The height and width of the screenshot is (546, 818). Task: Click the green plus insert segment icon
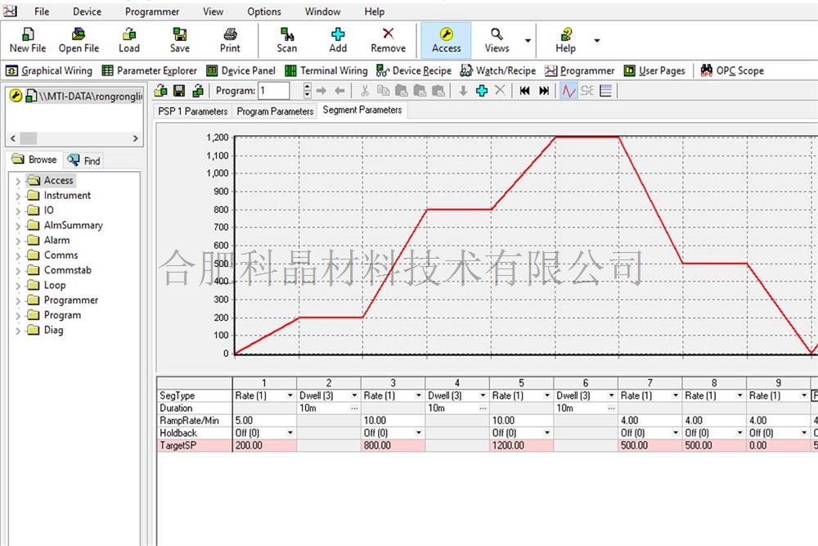coord(482,91)
